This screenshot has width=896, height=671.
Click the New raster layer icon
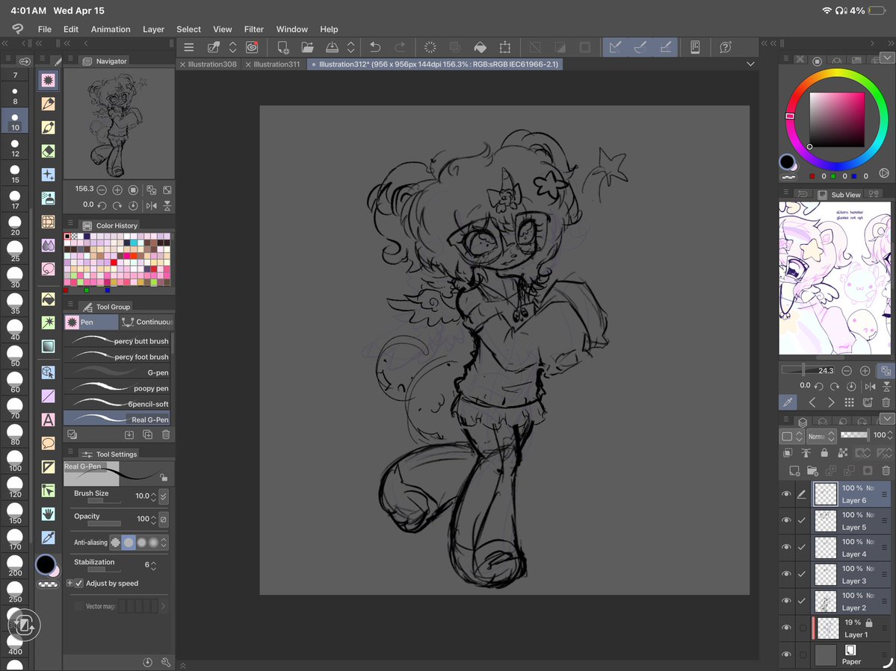pos(794,471)
